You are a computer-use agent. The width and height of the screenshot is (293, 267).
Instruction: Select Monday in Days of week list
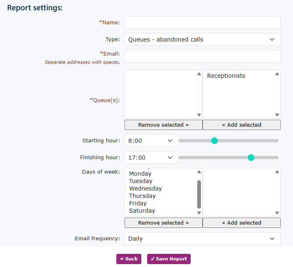[x=140, y=174]
